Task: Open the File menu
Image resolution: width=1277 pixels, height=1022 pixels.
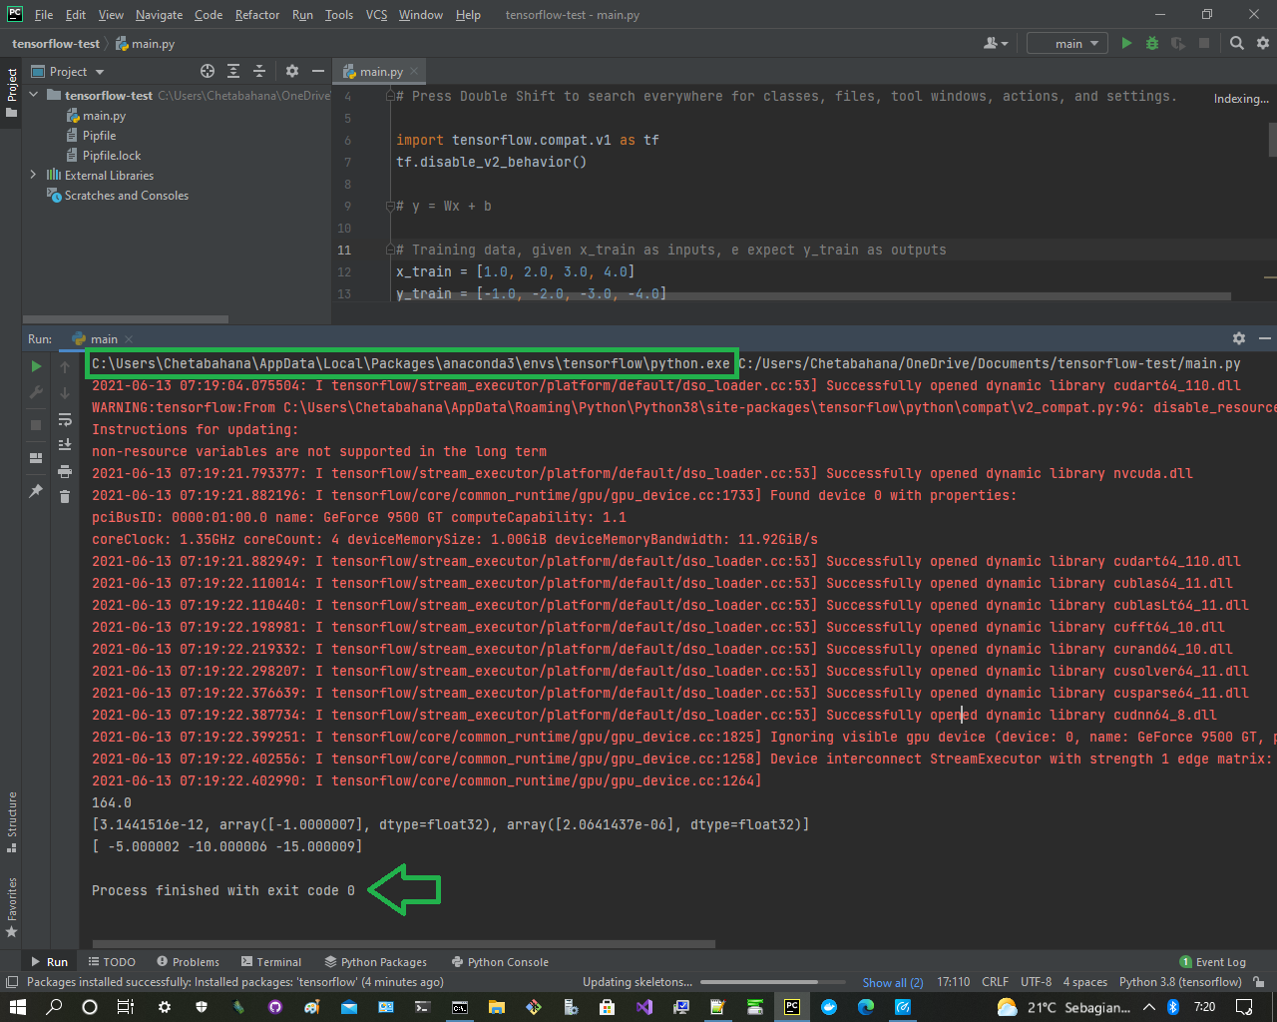Action: coord(44,15)
